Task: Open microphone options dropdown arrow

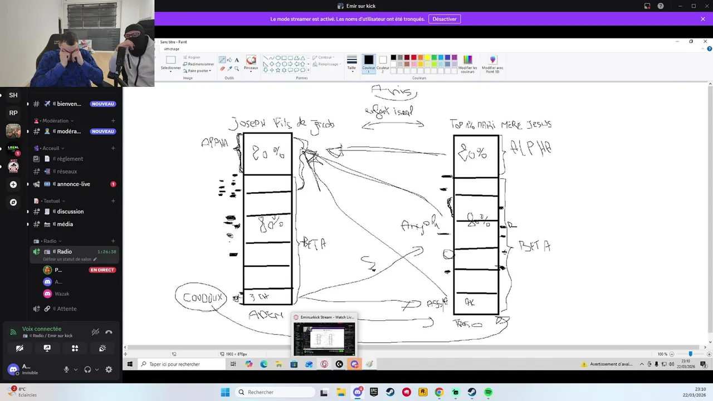Action: click(75, 369)
